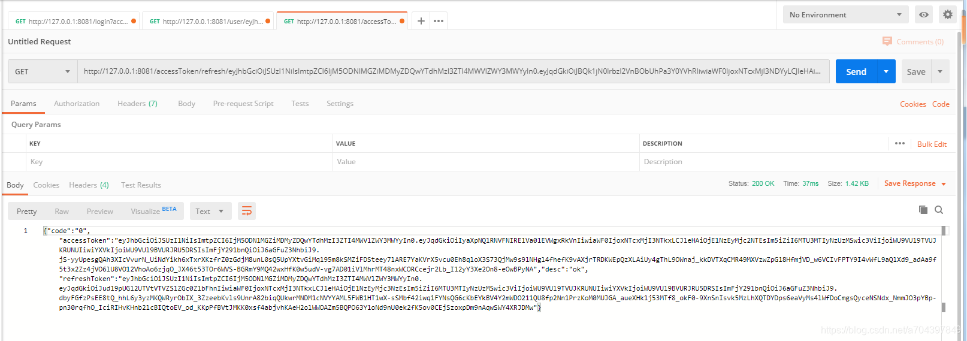Click the 200 OK status text
967x341 pixels.
tap(763, 183)
